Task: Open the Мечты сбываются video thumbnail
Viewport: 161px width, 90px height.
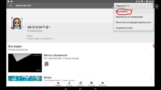Action: click(25, 63)
